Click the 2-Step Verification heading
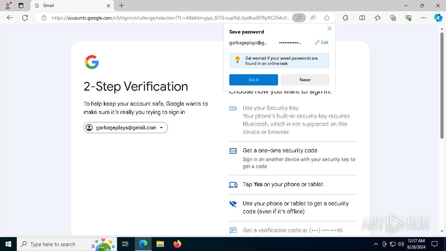This screenshot has width=446, height=251. (x=136, y=86)
